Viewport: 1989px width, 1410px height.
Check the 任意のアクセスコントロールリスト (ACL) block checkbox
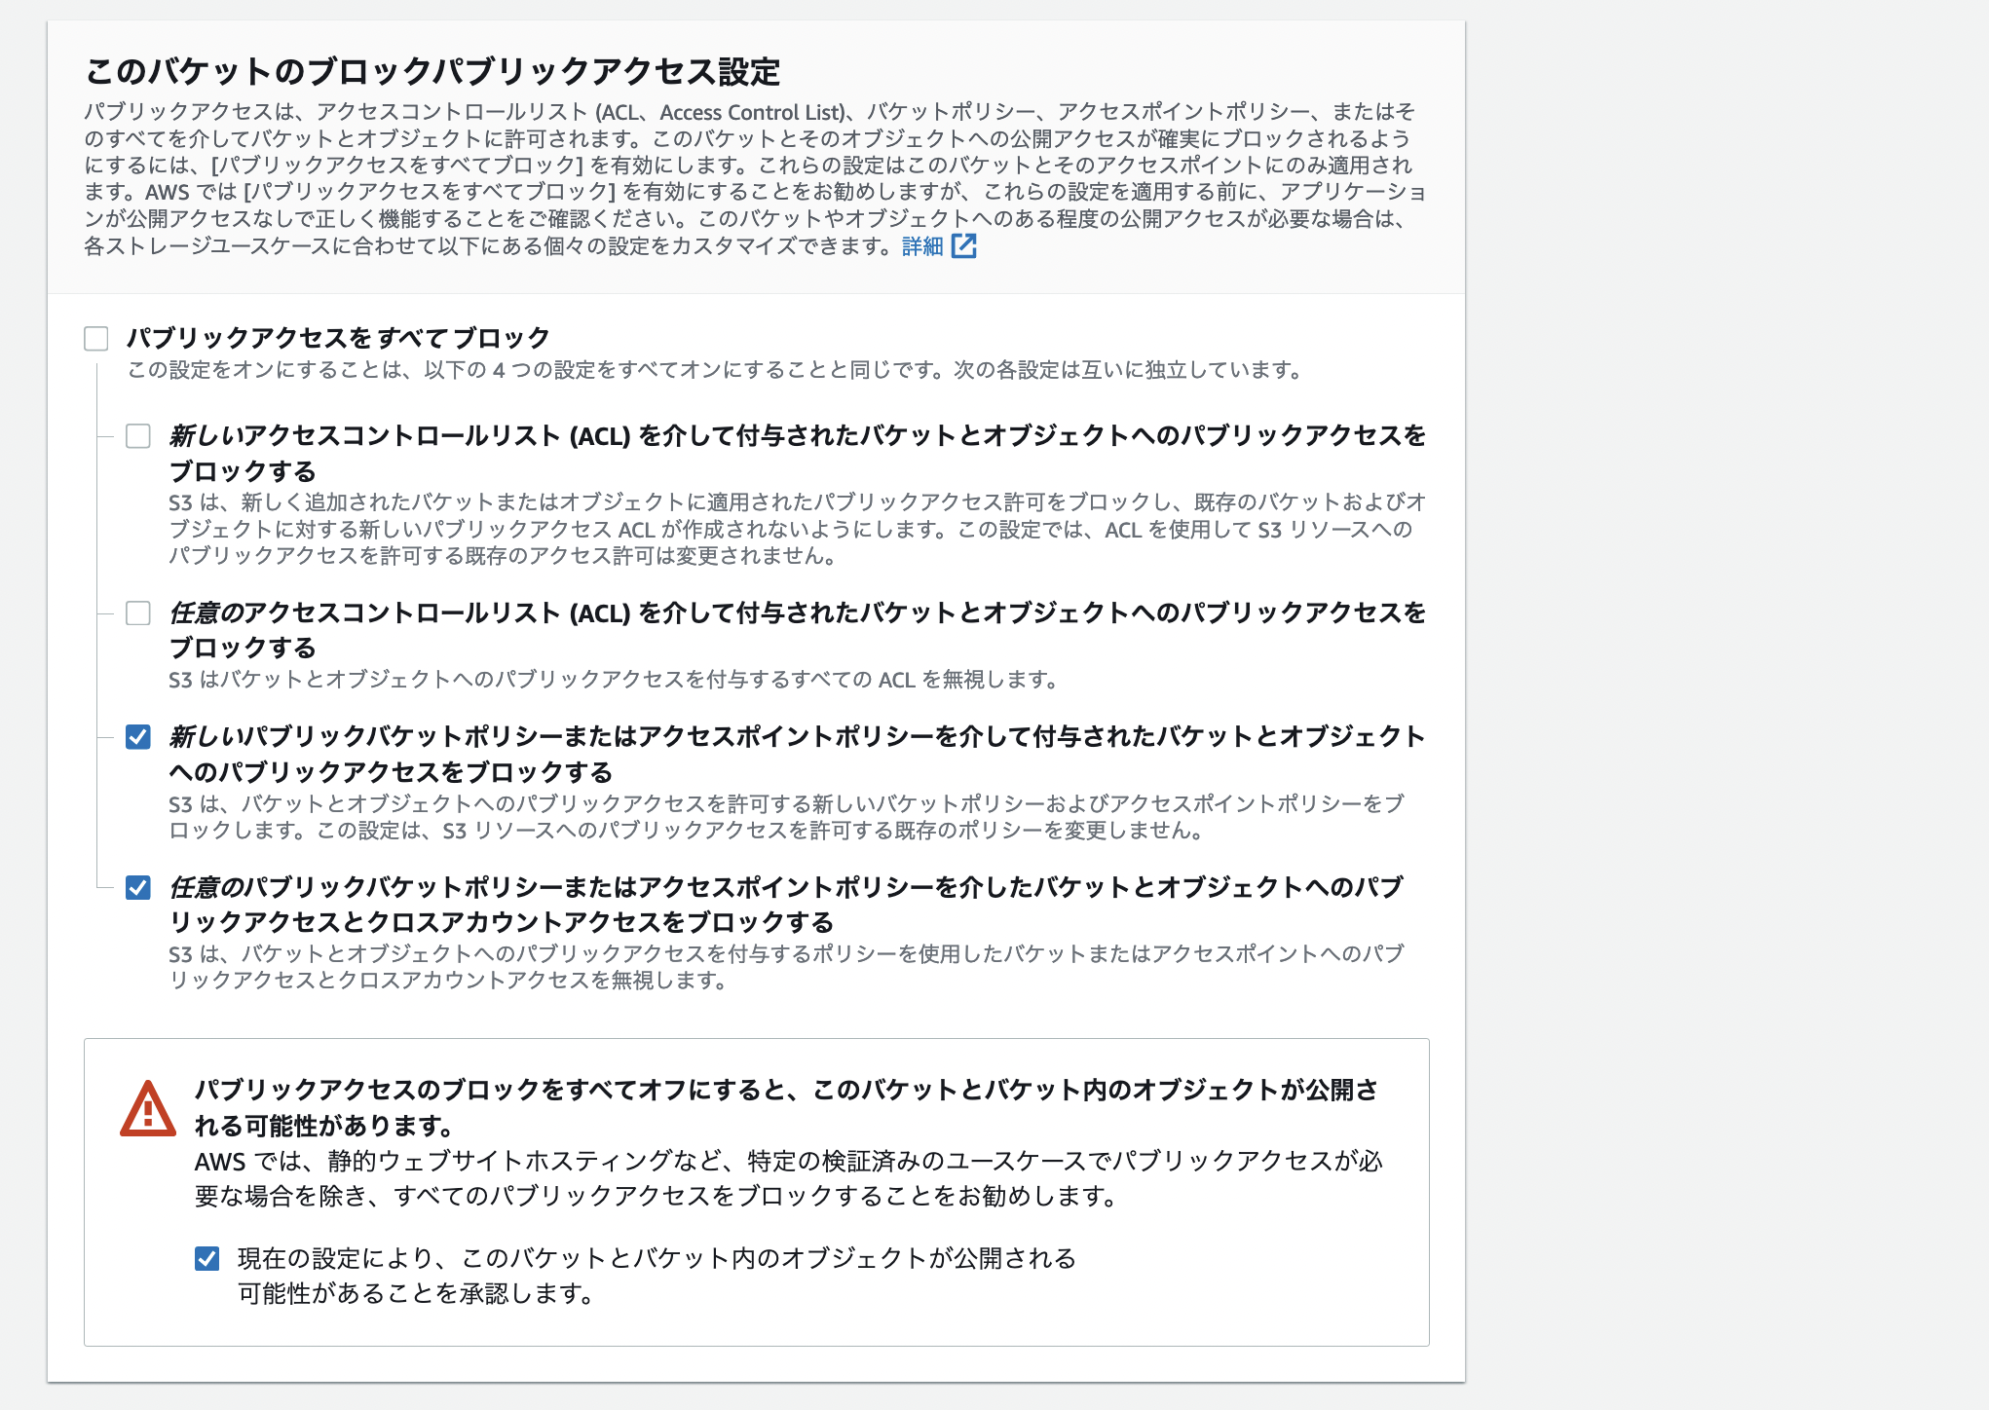[x=138, y=613]
